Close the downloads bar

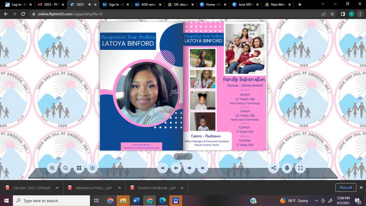point(361,188)
